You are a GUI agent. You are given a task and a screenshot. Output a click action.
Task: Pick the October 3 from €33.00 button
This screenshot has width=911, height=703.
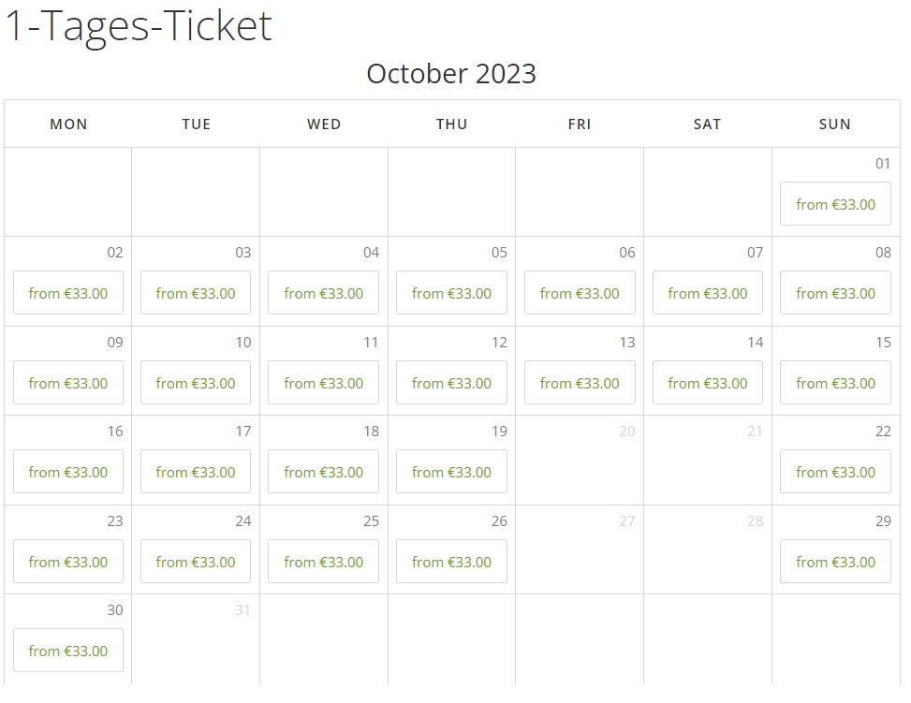(x=196, y=293)
